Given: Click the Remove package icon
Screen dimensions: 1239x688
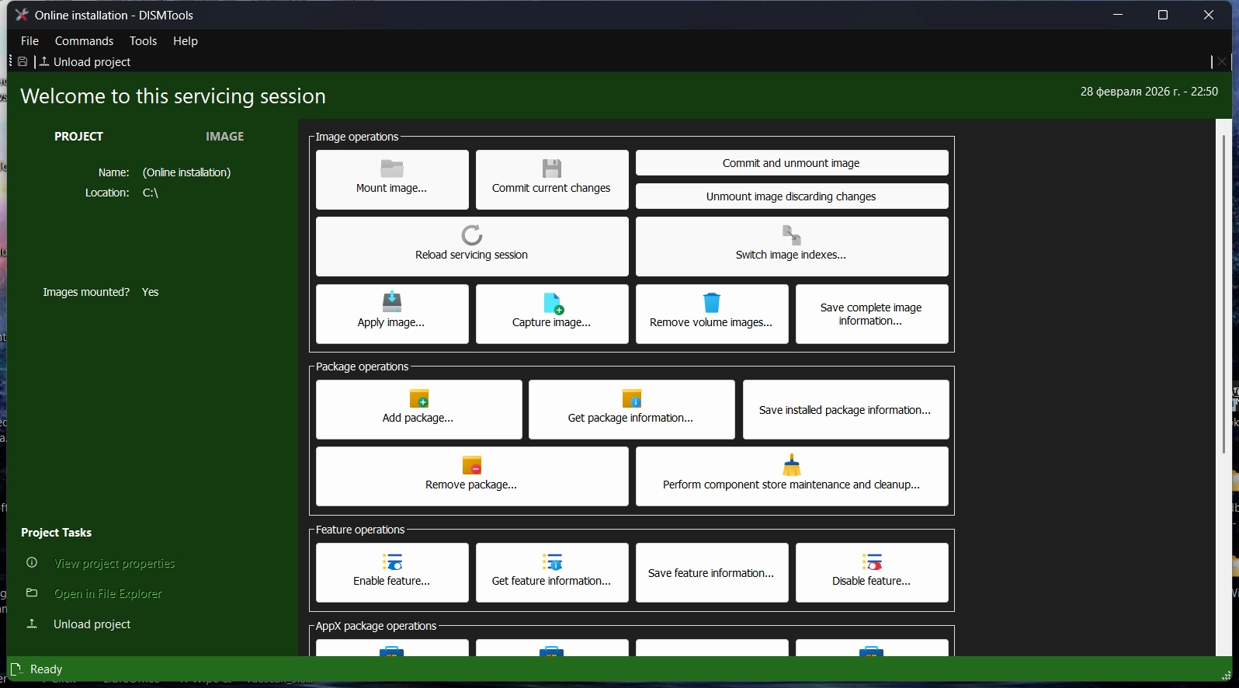Looking at the screenshot, I should pos(472,465).
